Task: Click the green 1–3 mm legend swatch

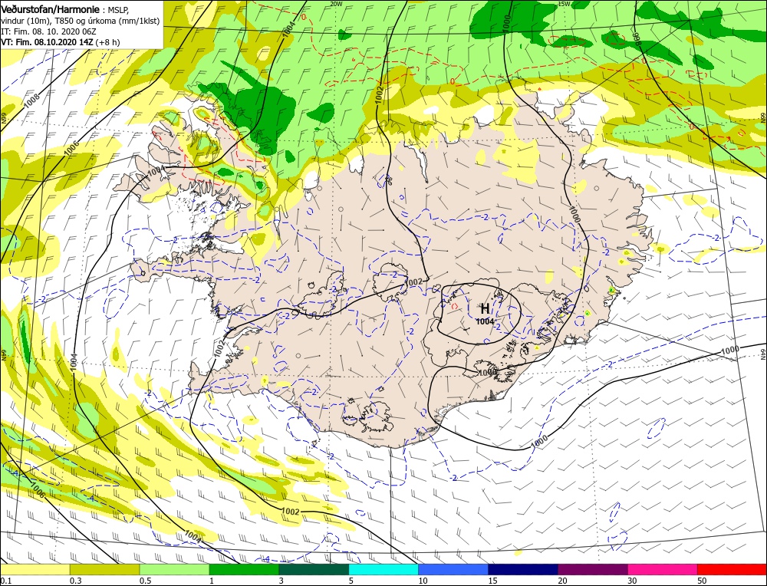Action: [x=244, y=569]
